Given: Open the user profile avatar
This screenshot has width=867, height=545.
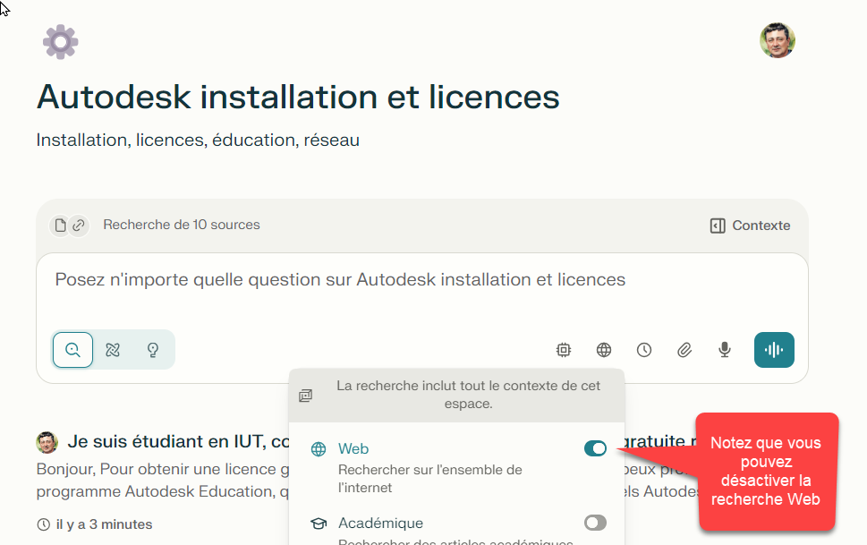Looking at the screenshot, I should 778,40.
